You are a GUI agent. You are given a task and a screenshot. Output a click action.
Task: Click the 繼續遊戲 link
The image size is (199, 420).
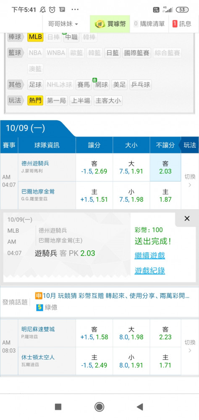[150, 255]
